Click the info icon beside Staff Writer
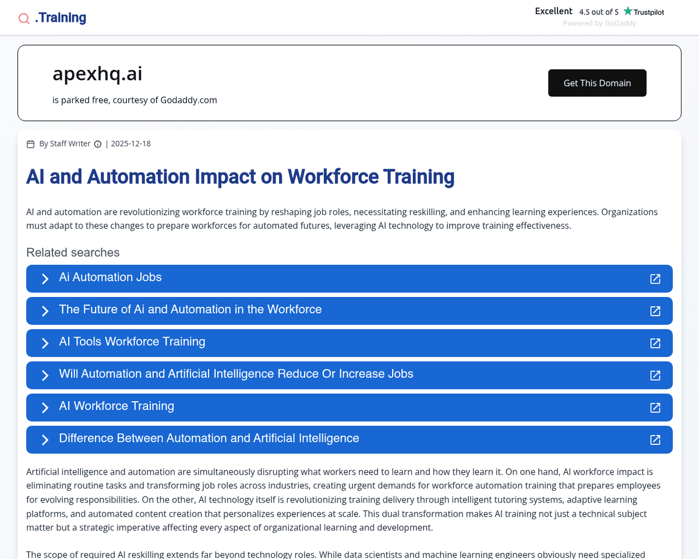699x559 pixels. coord(98,144)
